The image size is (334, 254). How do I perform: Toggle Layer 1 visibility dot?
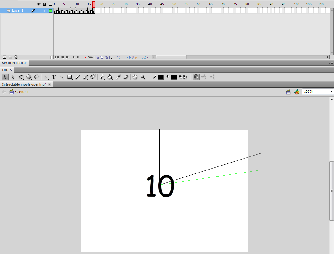tap(39, 11)
